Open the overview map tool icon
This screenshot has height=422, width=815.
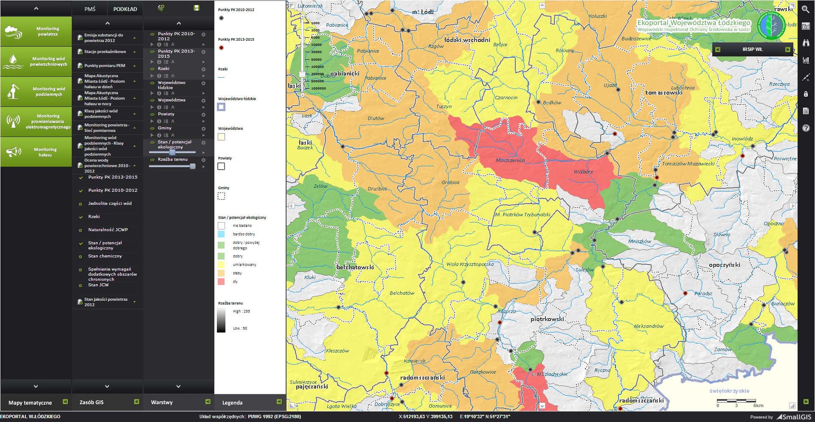point(806,26)
